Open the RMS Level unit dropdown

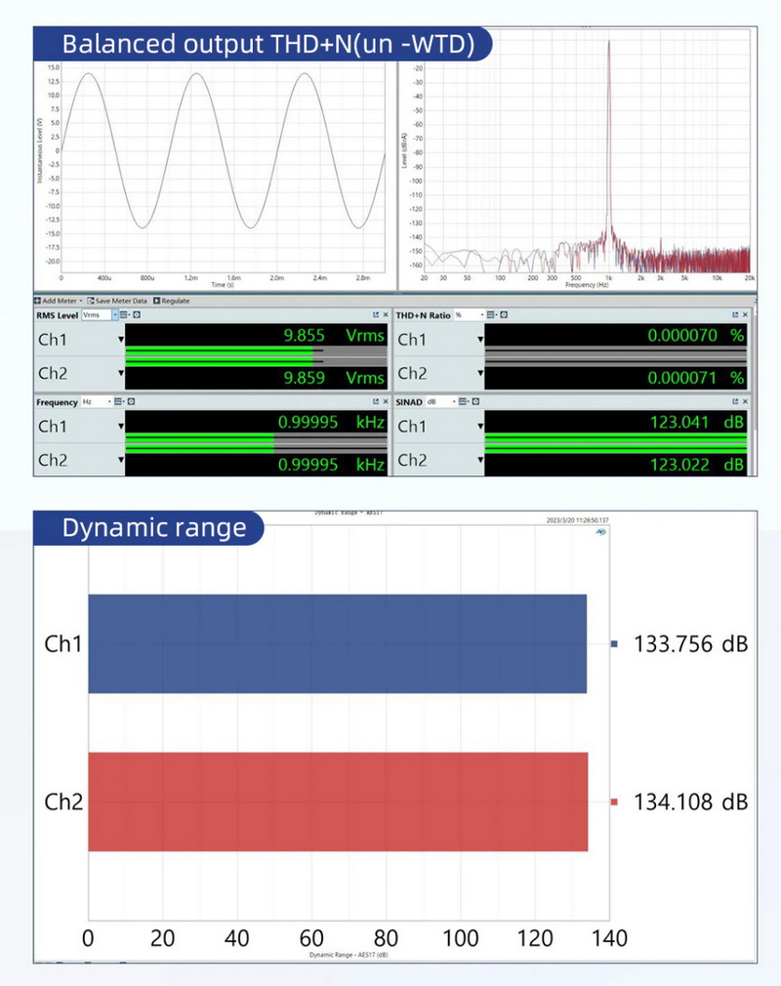tap(115, 315)
